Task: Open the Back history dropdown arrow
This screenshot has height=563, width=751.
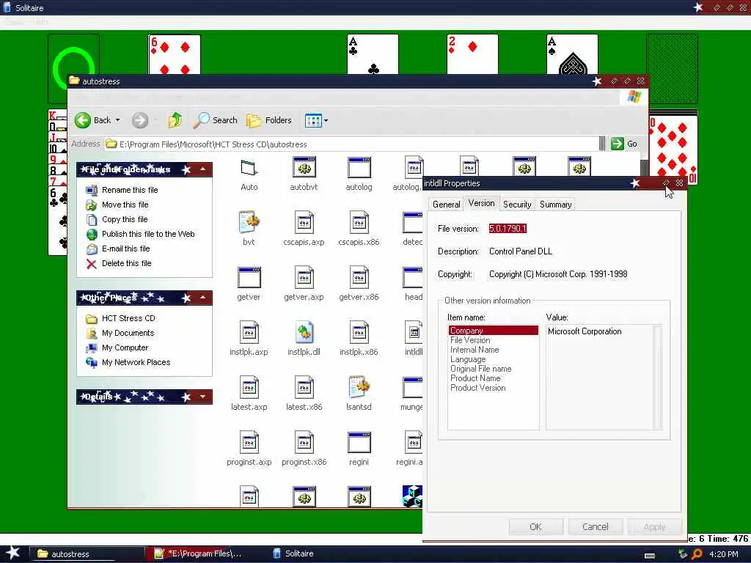Action: pyautogui.click(x=118, y=120)
